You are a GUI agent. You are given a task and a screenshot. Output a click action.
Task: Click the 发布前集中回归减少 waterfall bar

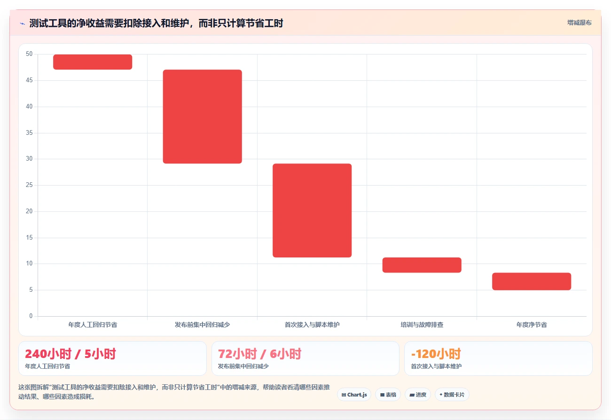(x=202, y=117)
